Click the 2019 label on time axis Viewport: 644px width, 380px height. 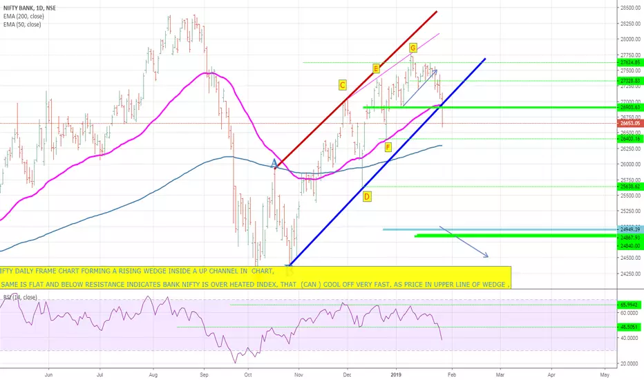(x=396, y=374)
